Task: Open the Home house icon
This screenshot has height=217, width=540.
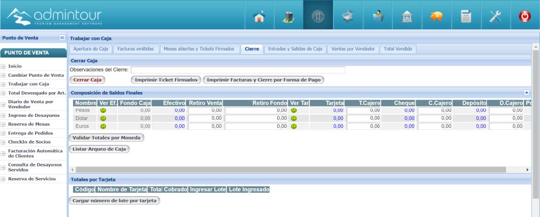Action: click(x=259, y=16)
